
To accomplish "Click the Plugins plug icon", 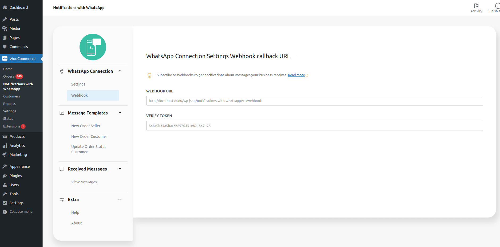I will [x=5, y=176].
